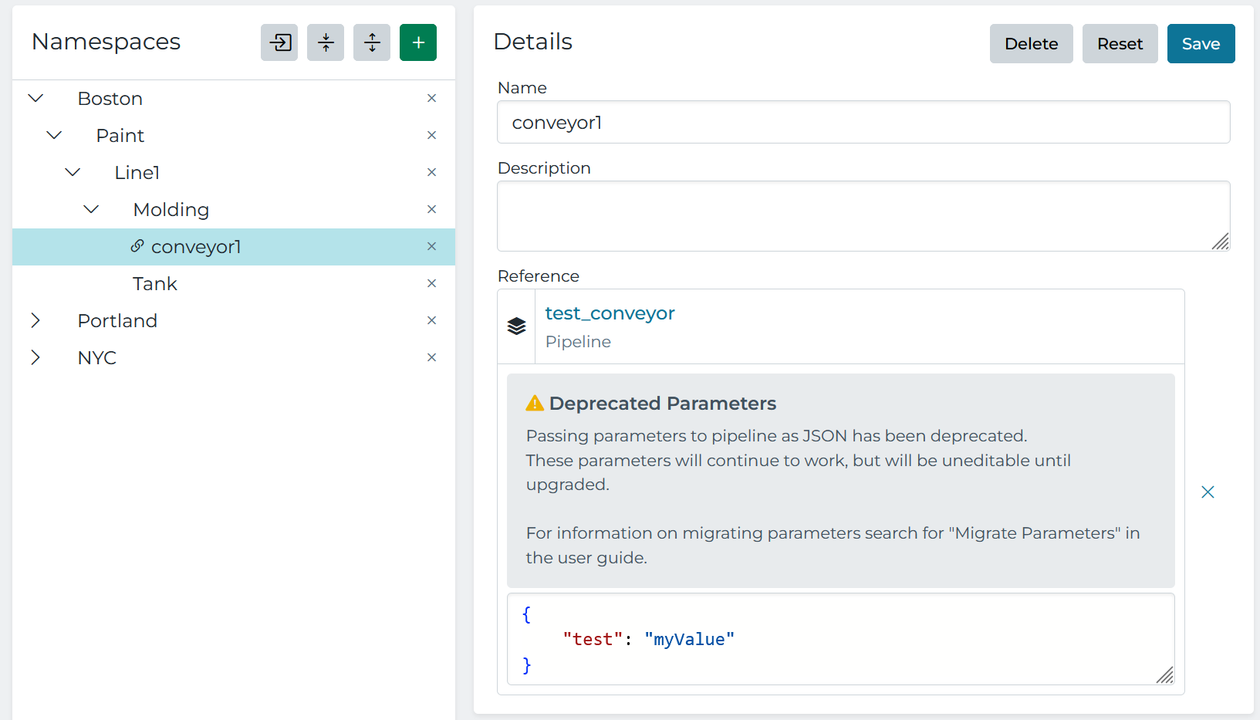Click the warning triangle icon in Deprecated Parameters
Screen dimensions: 1260x720
(535, 403)
